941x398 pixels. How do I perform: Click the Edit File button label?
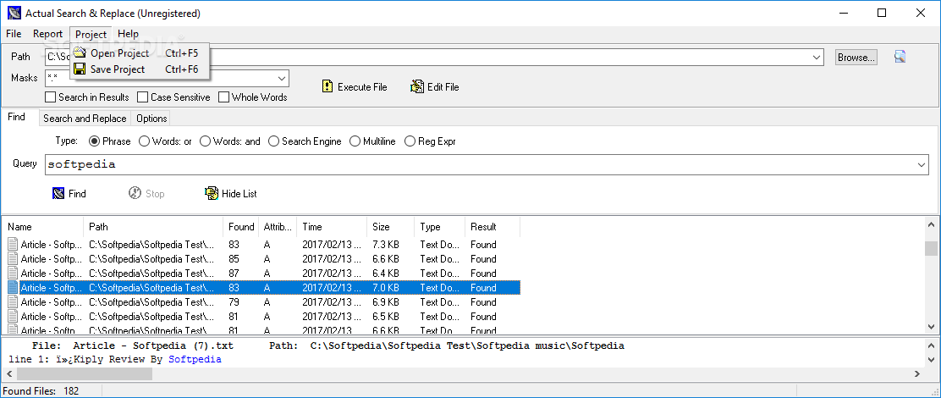coord(443,87)
